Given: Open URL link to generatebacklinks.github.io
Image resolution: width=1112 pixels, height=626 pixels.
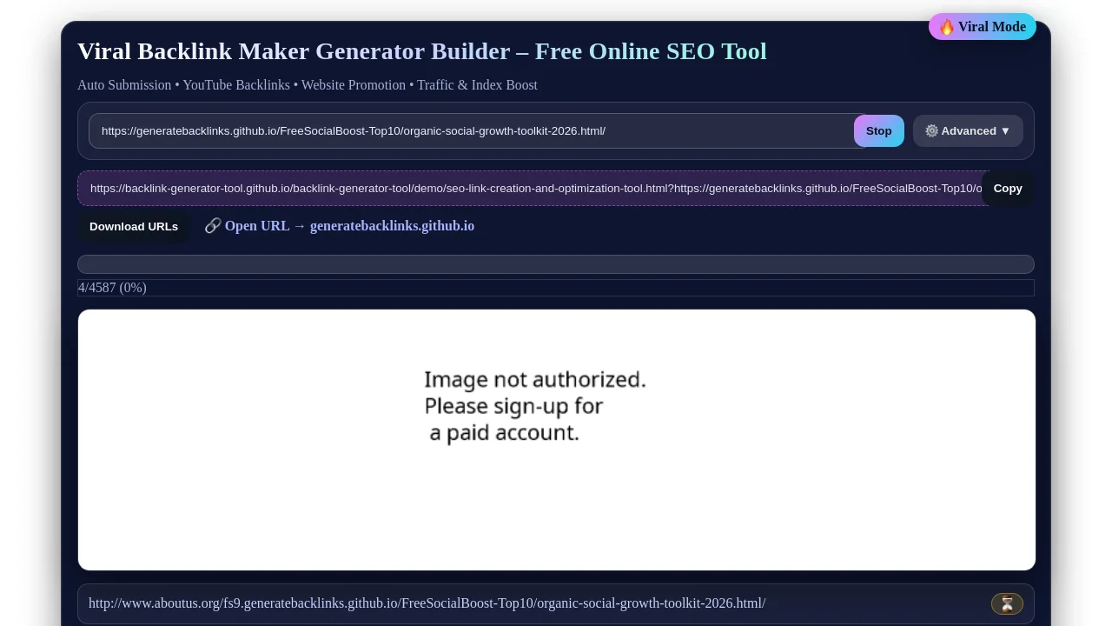Looking at the screenshot, I should coord(340,226).
